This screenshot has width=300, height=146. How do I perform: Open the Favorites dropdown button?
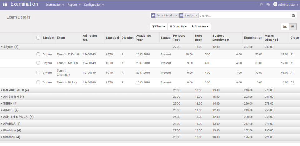click(x=200, y=26)
